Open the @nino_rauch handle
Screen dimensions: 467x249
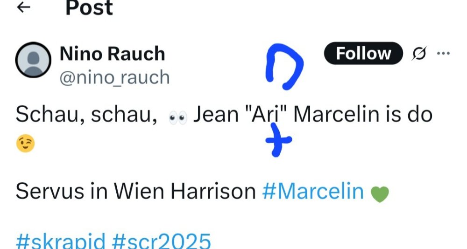click(x=115, y=77)
